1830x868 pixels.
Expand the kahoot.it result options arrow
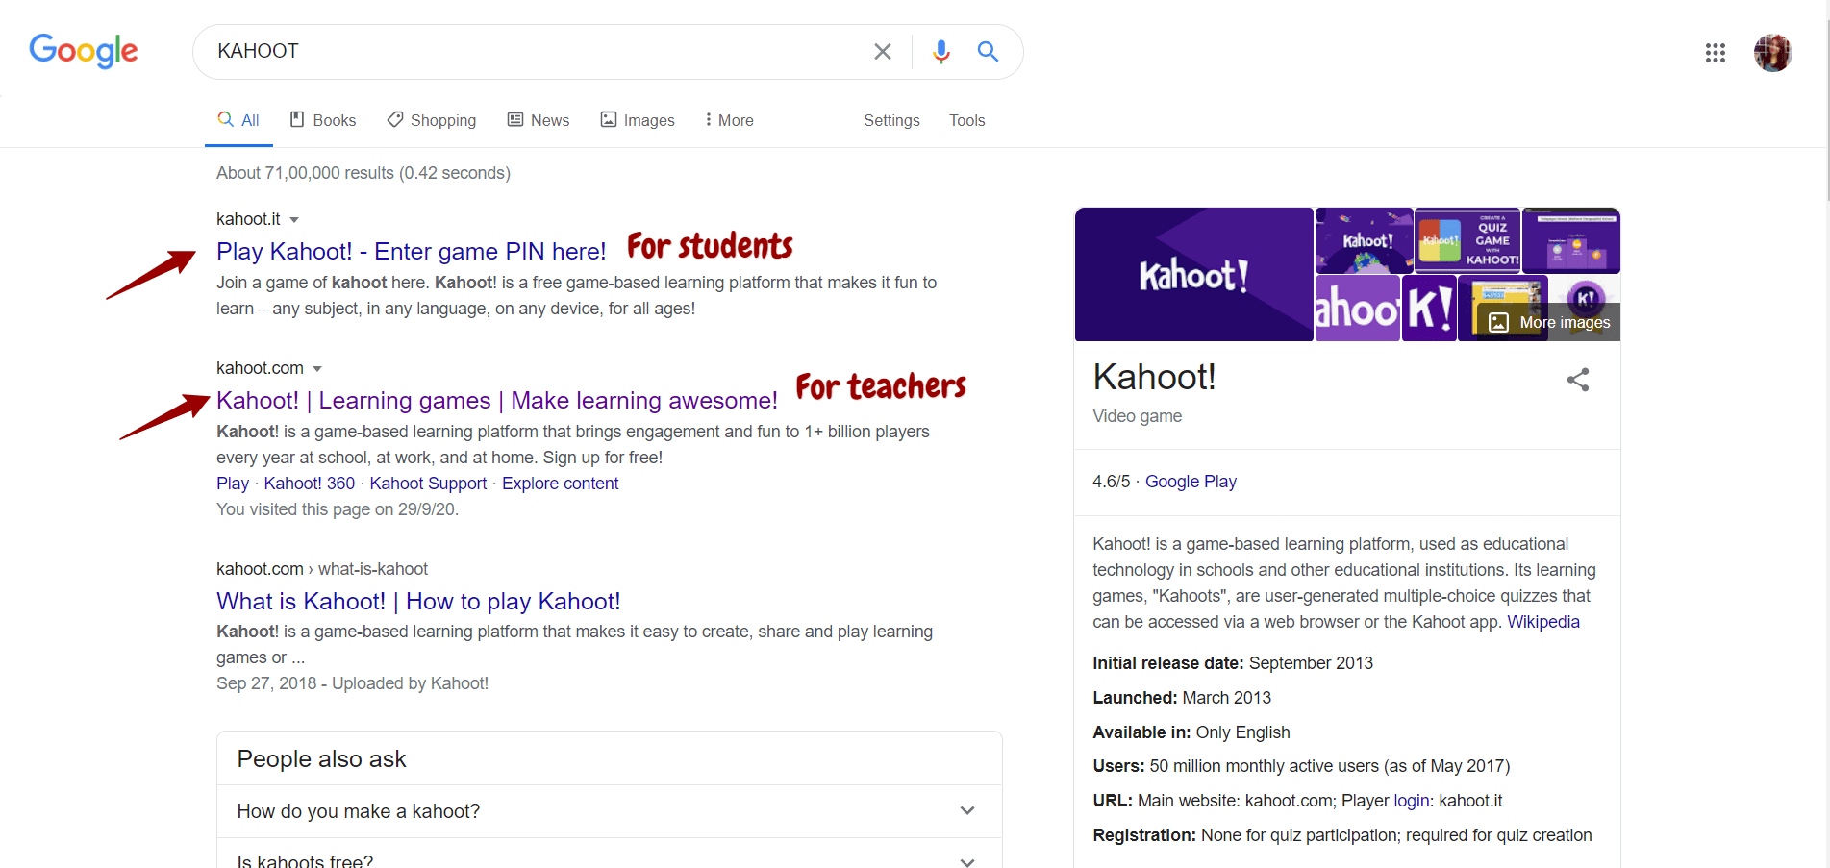click(294, 219)
